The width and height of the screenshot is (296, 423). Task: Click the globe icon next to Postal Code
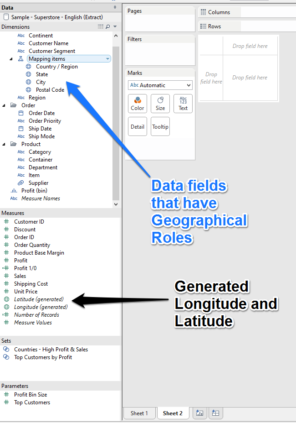click(28, 90)
